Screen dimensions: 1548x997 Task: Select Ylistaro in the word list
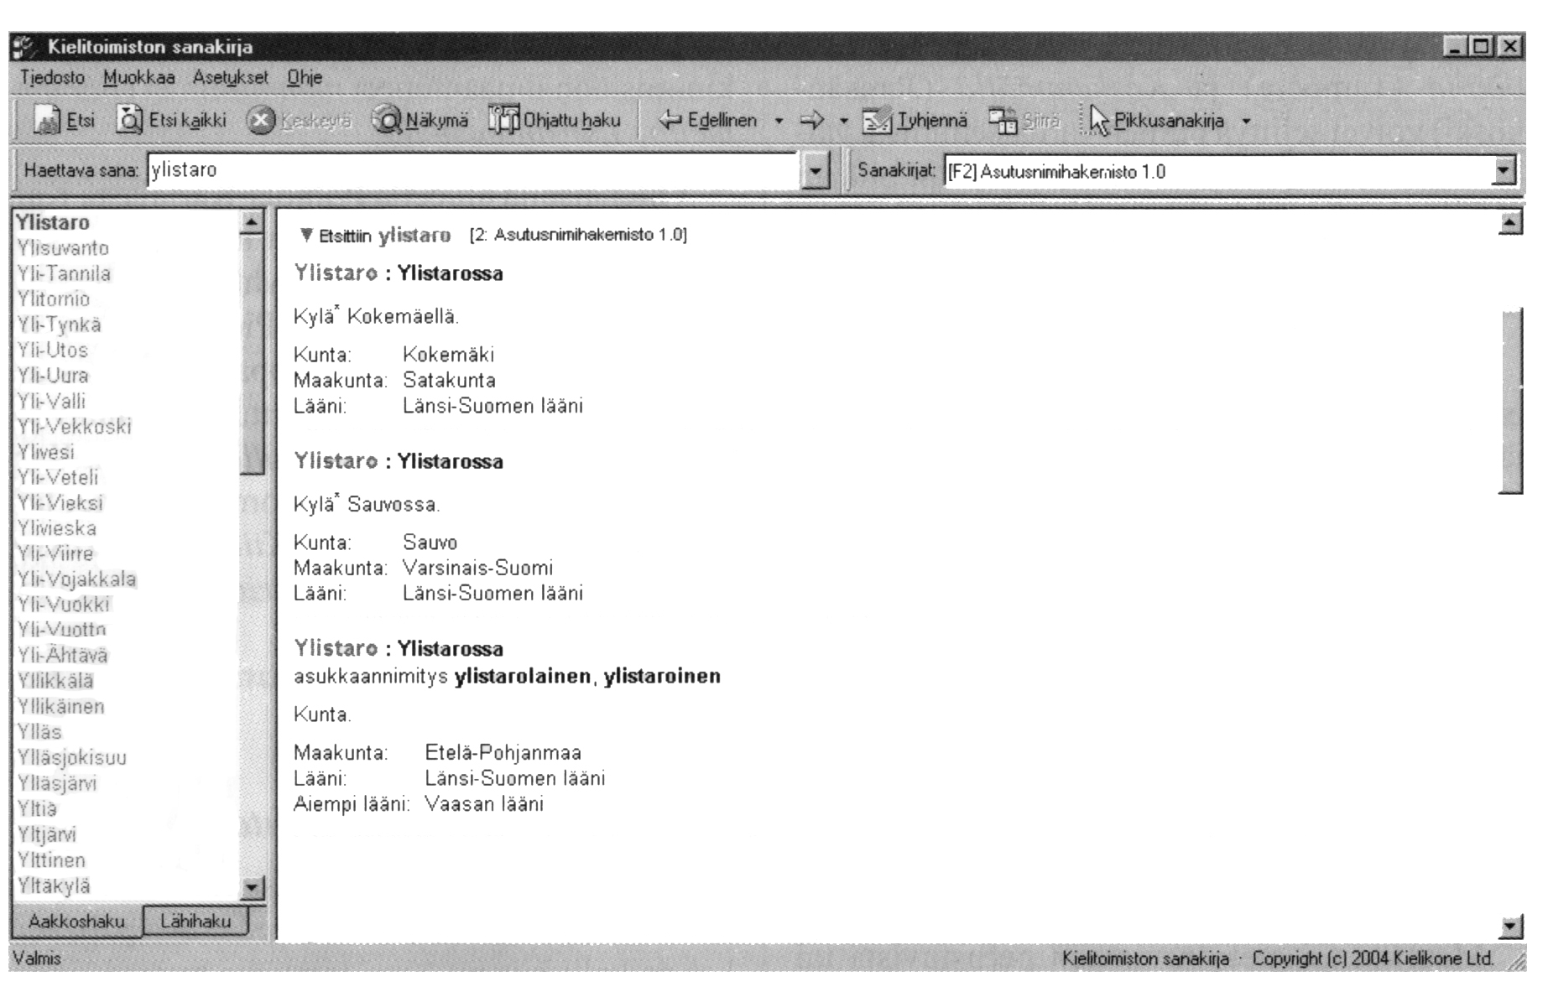click(x=53, y=222)
